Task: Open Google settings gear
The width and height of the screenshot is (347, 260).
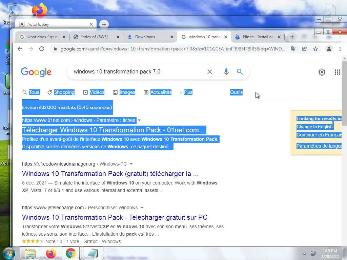Action: (x=322, y=72)
